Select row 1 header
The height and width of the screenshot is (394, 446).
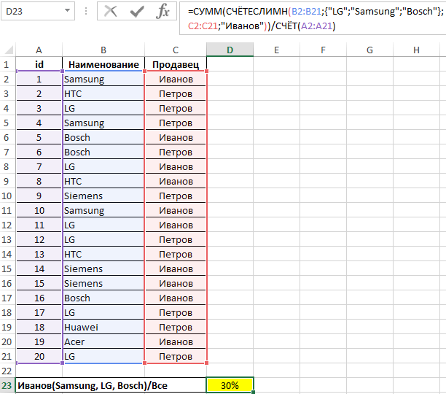click(8, 64)
